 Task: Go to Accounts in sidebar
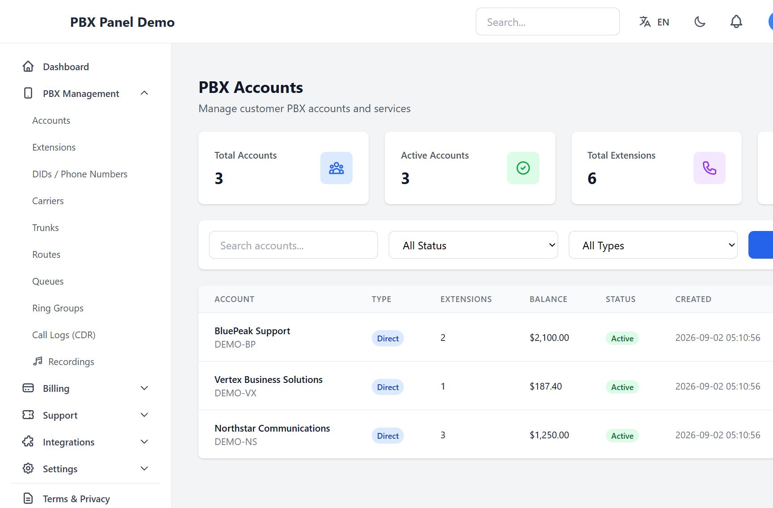click(51, 121)
